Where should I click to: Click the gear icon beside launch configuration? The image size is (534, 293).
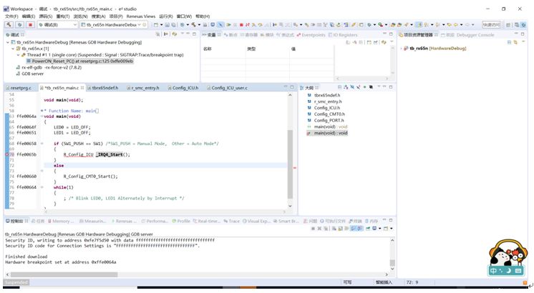pos(145,25)
